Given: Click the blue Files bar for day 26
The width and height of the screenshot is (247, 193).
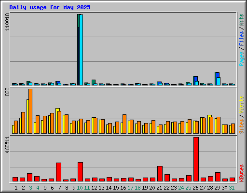Looking at the screenshot, I should 196,79.
